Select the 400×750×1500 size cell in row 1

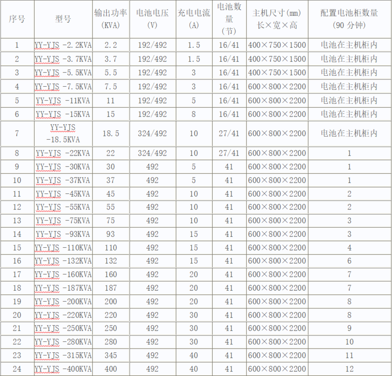tap(277, 45)
